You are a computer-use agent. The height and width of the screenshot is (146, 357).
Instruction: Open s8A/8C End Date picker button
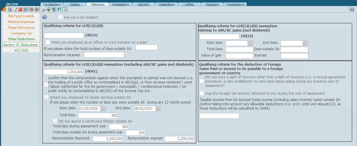click(305, 43)
